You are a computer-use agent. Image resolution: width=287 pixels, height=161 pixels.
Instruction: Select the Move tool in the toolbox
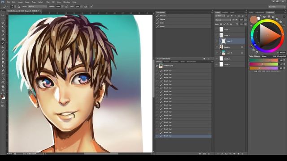pyautogui.click(x=3, y=16)
